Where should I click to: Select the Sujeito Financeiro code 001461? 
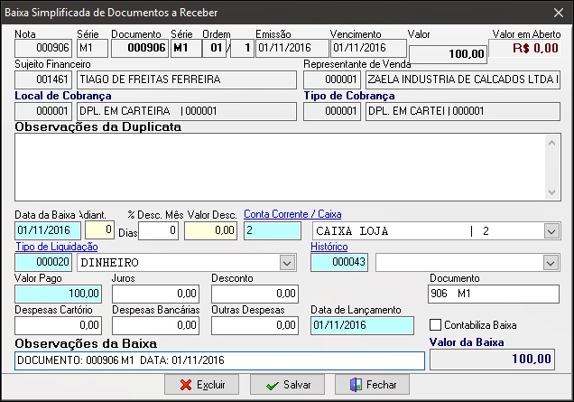point(43,79)
